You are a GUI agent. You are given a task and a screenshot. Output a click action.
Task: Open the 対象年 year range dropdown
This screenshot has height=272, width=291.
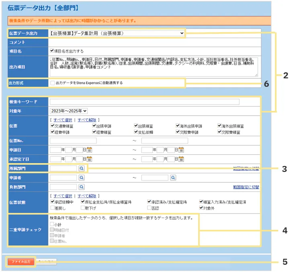[x=69, y=111]
